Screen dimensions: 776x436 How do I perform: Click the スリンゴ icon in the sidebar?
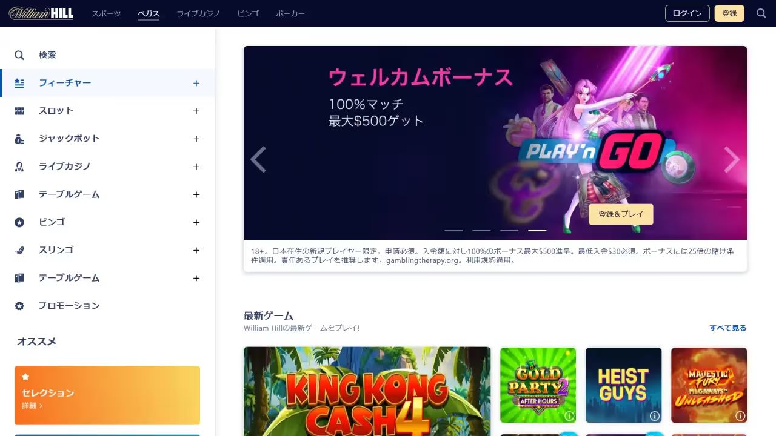[19, 250]
